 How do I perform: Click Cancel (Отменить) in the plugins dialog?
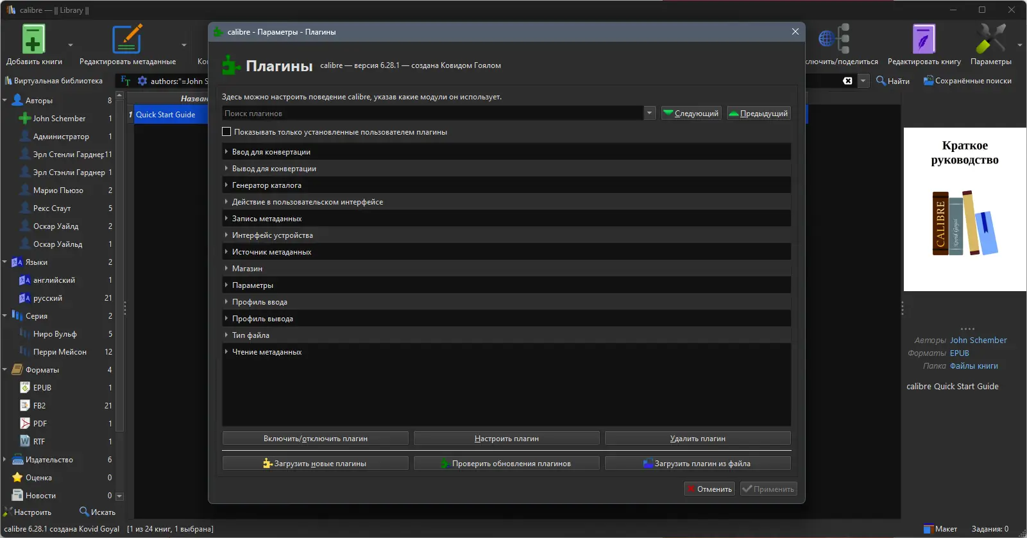[x=709, y=489]
